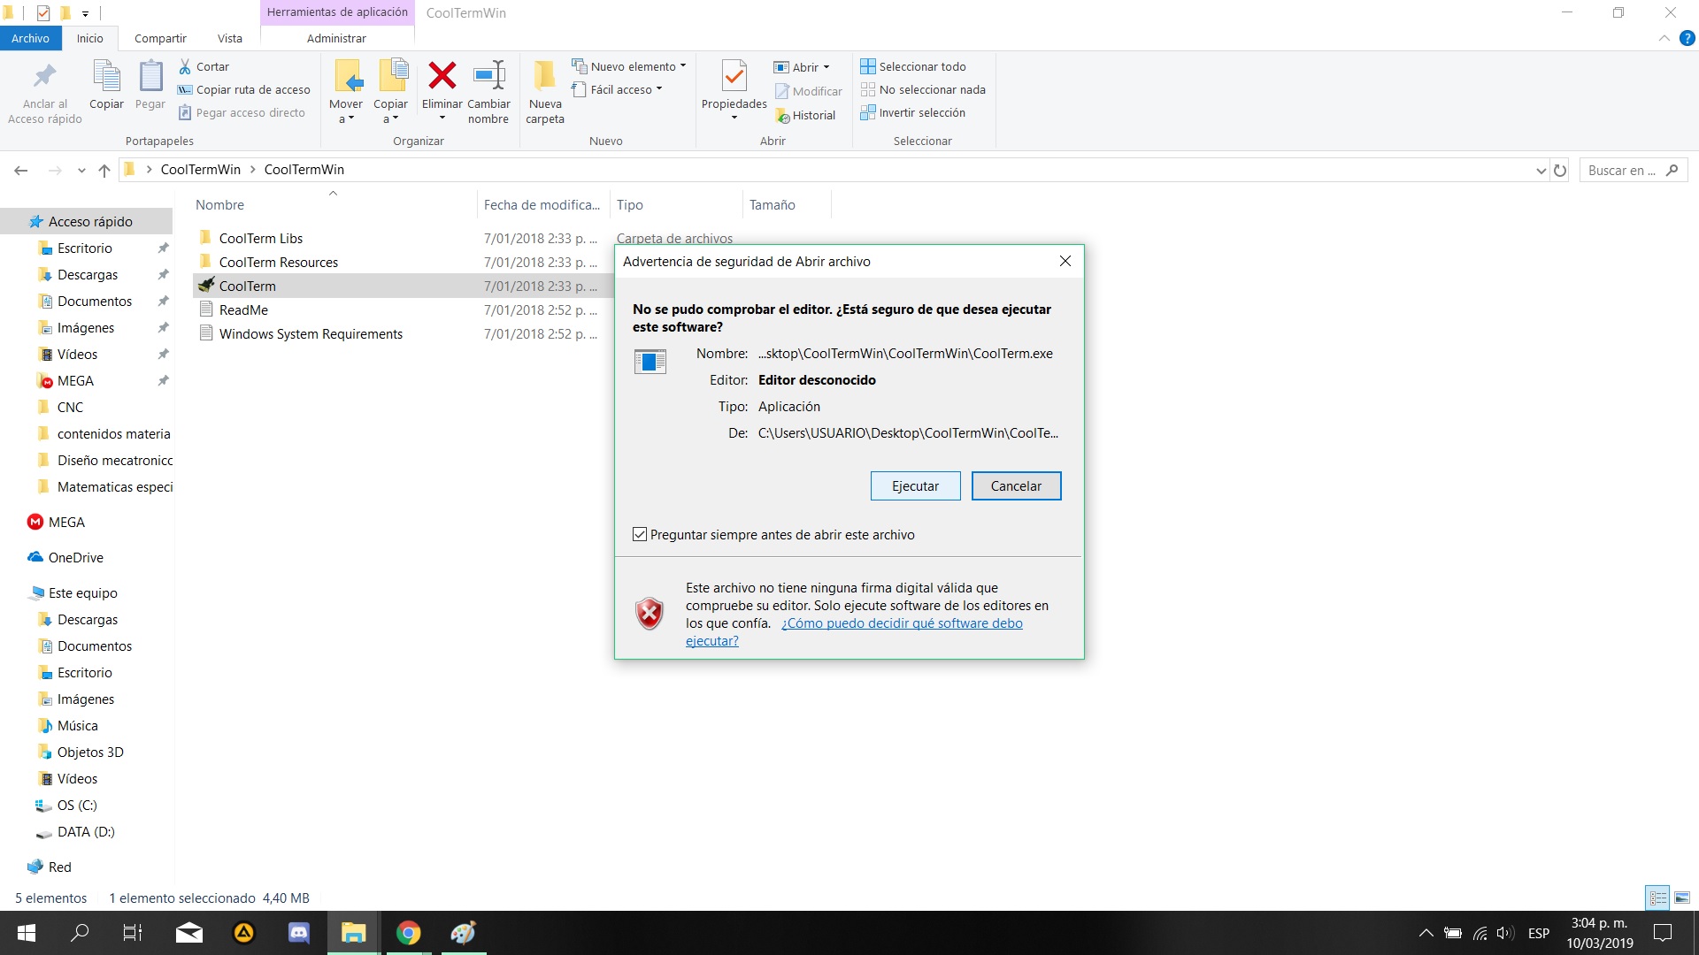Click the Historial icon in Abrir group
Image resolution: width=1699 pixels, height=955 pixels.
783,116
